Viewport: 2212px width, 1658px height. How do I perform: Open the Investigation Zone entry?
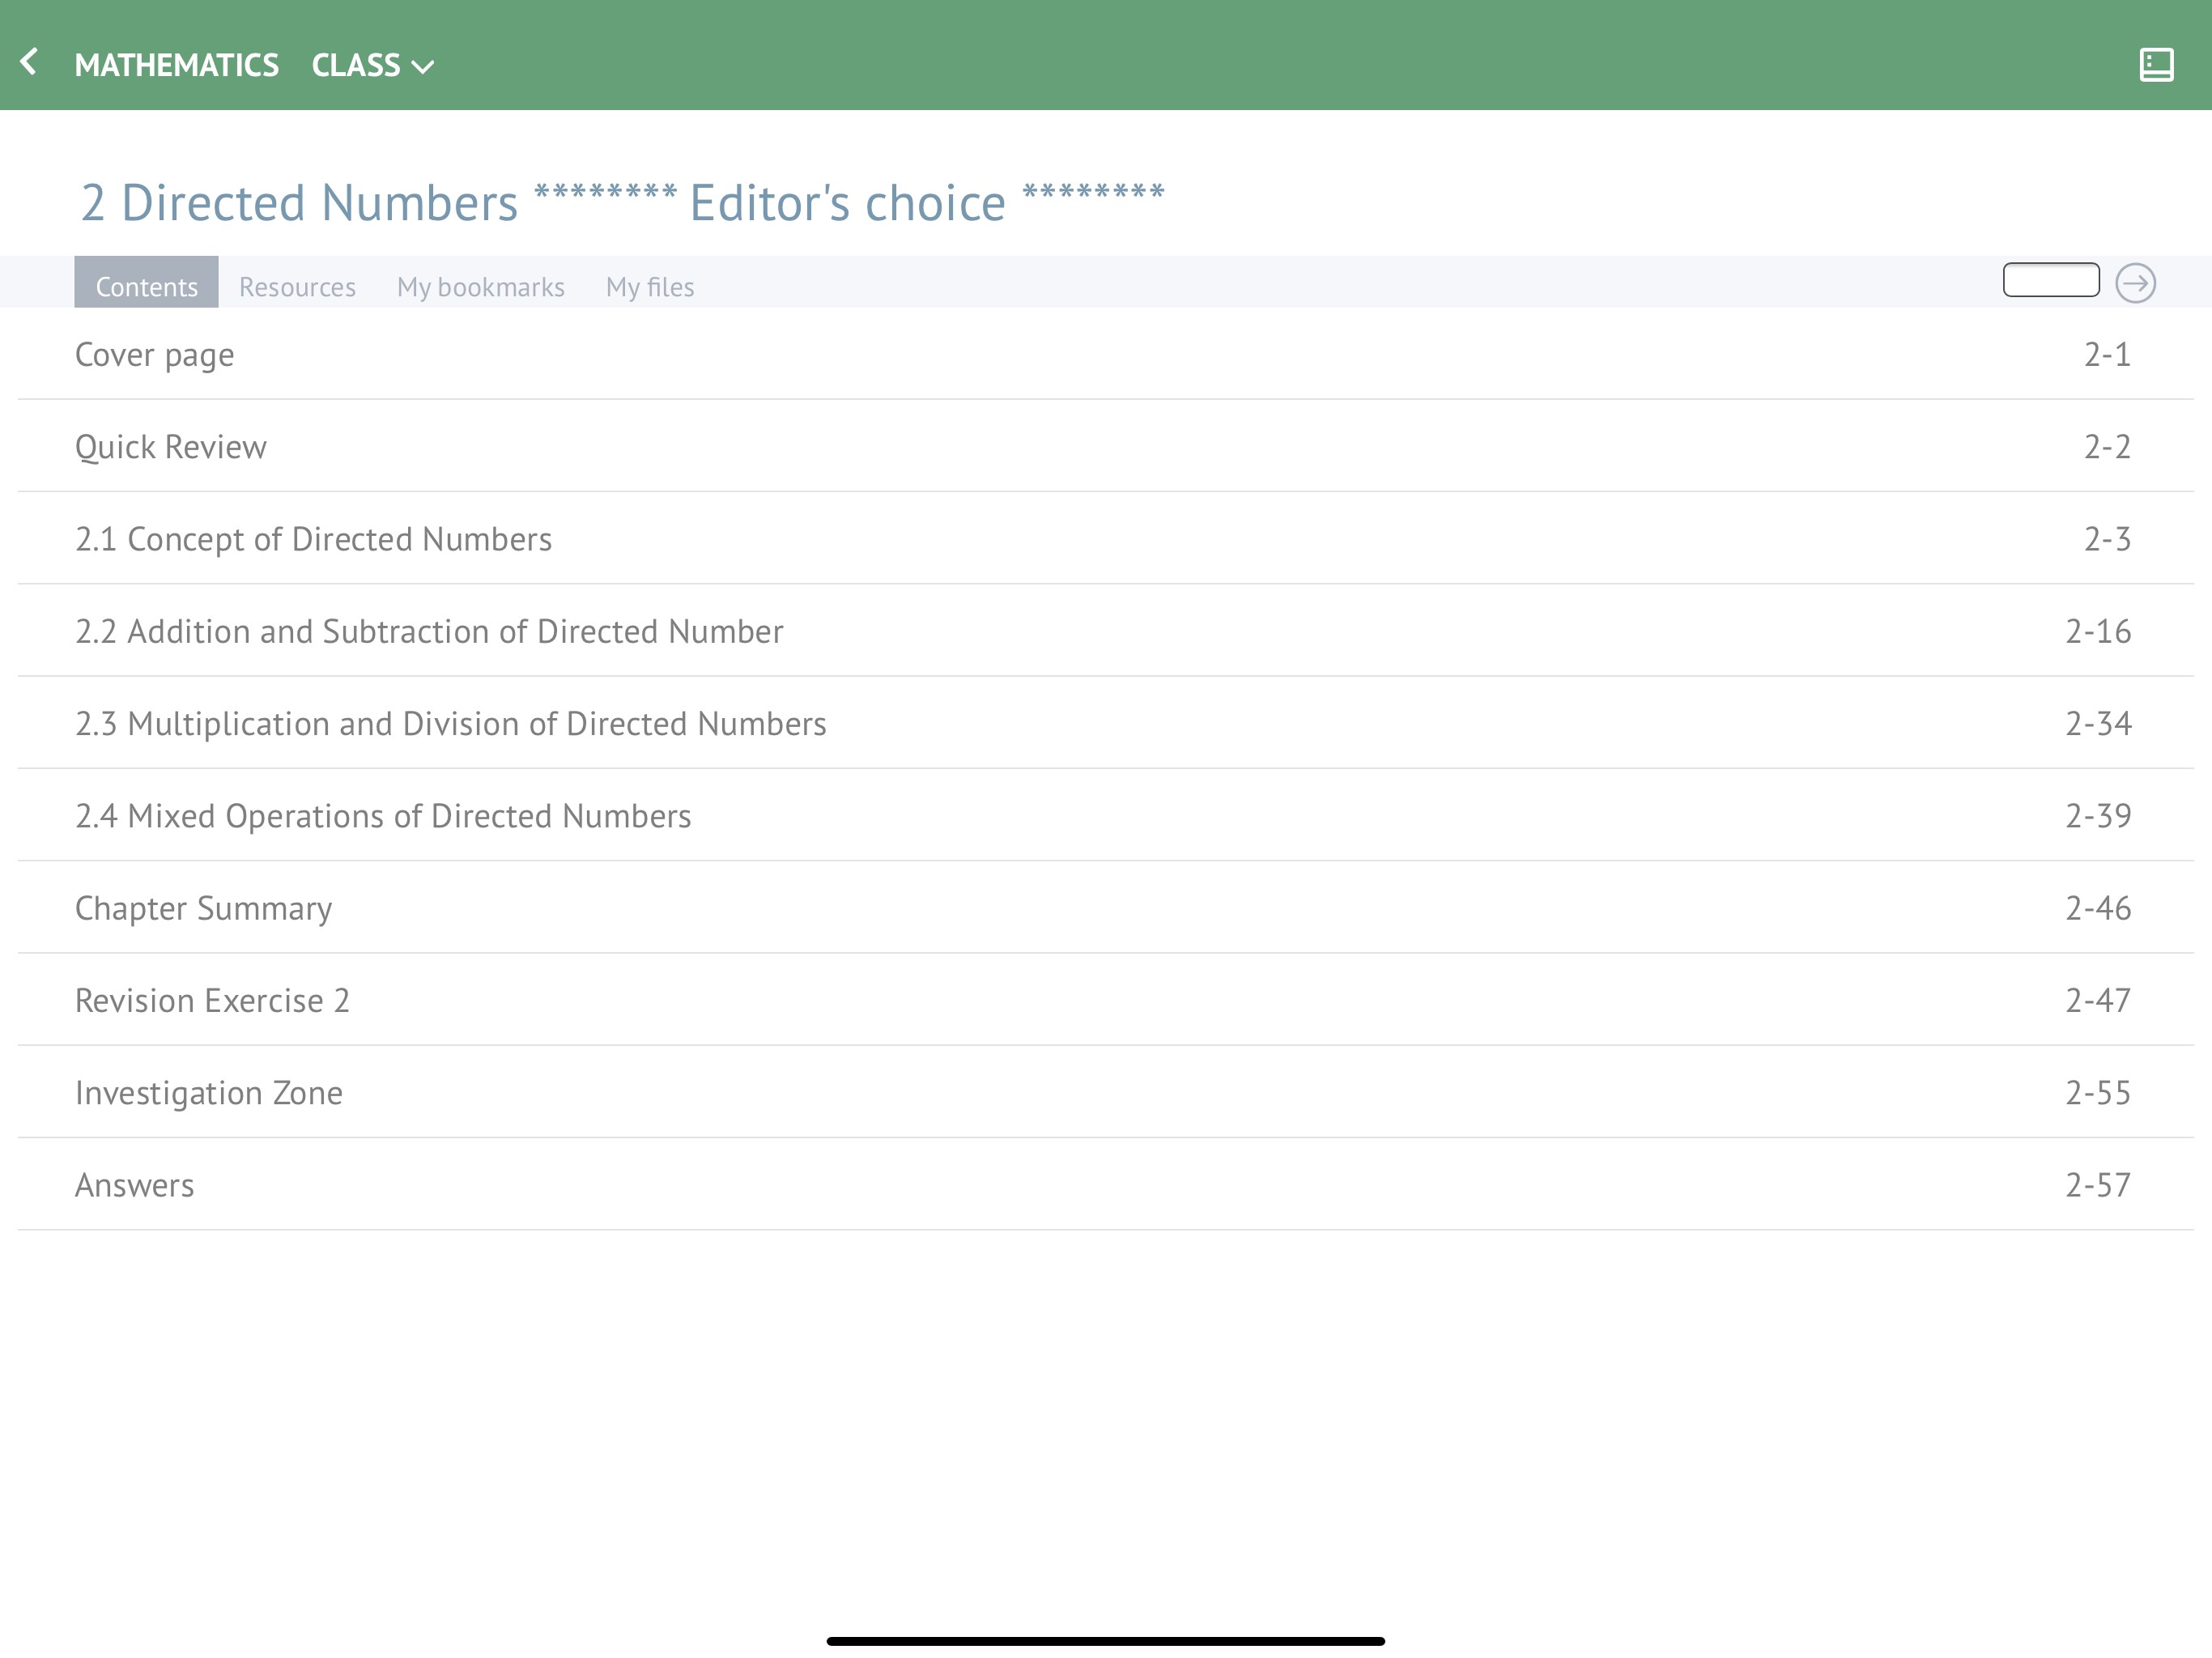coord(209,1093)
